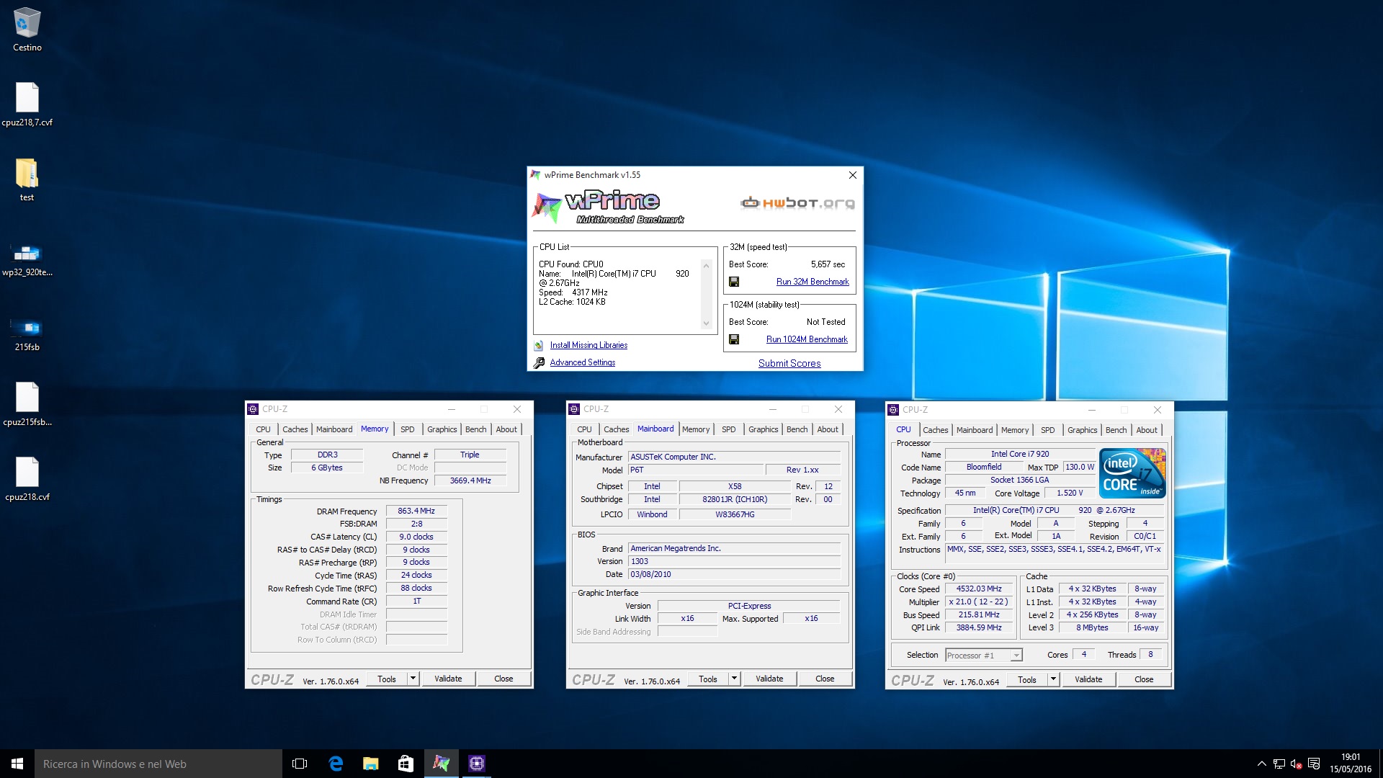This screenshot has width=1383, height=778.
Task: Click the Ricerca in Windows search box
Action: pyautogui.click(x=158, y=764)
